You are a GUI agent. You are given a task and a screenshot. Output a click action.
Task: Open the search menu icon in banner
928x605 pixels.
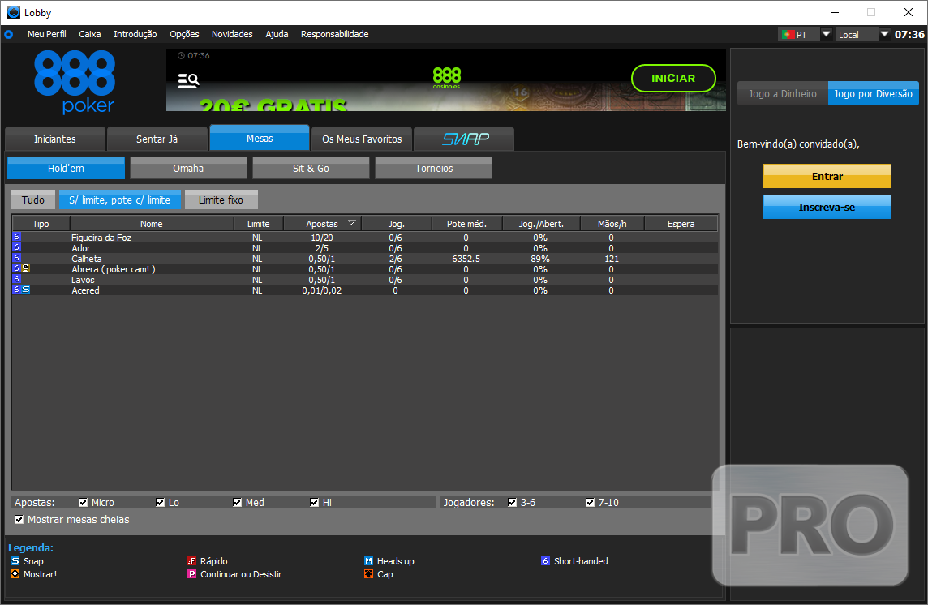pyautogui.click(x=189, y=80)
